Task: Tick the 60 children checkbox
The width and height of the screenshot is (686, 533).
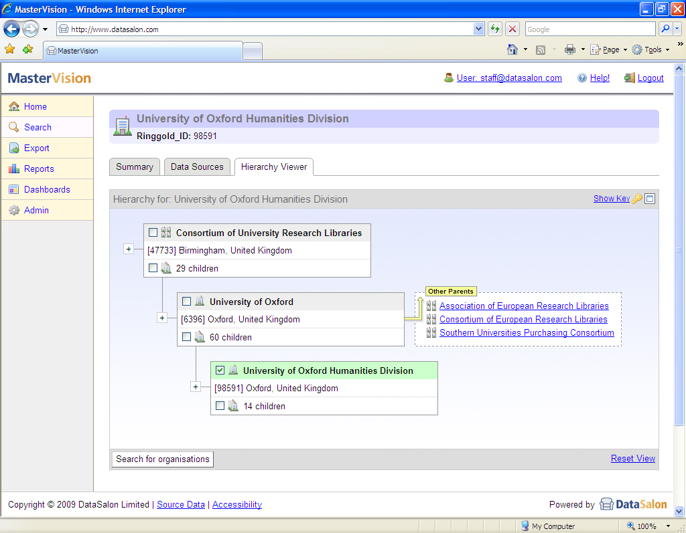Action: [187, 337]
